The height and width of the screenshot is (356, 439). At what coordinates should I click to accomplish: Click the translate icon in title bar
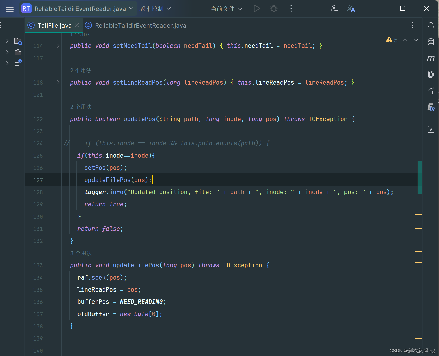(x=351, y=9)
